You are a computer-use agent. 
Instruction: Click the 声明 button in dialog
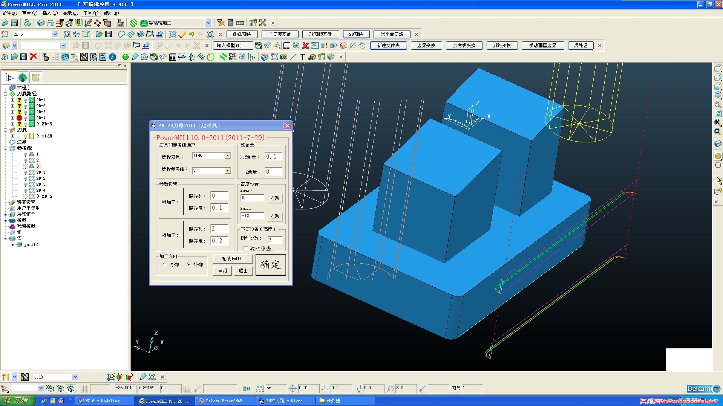[x=222, y=271]
